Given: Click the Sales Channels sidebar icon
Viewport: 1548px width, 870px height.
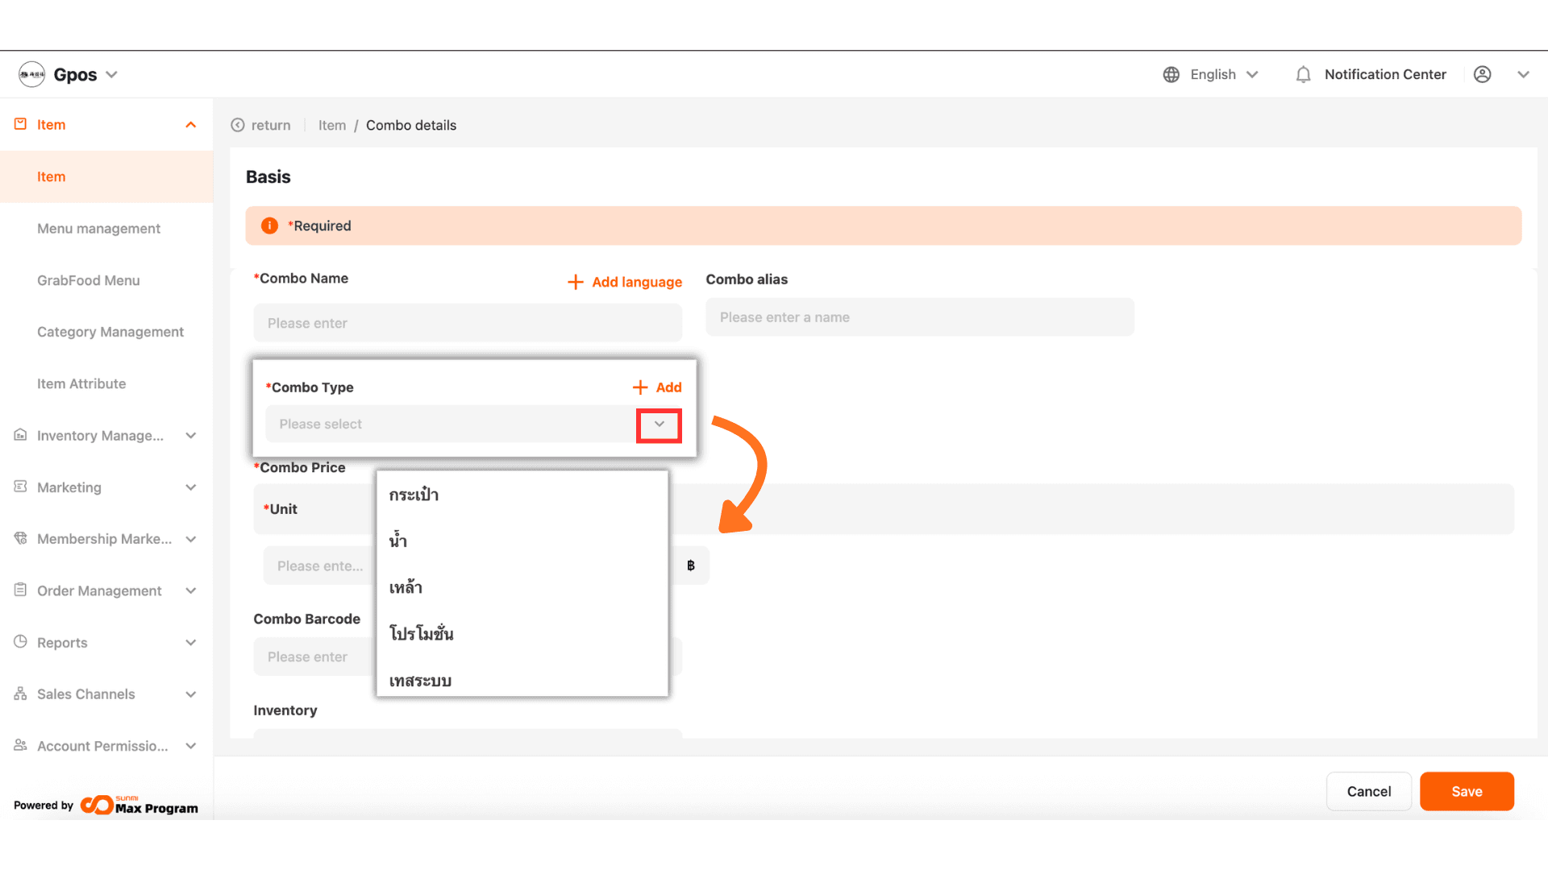Looking at the screenshot, I should [x=21, y=694].
